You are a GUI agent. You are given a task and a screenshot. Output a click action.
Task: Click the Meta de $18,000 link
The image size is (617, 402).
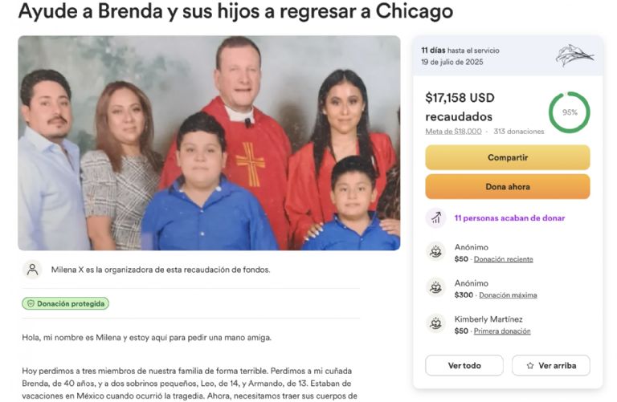pos(453,132)
